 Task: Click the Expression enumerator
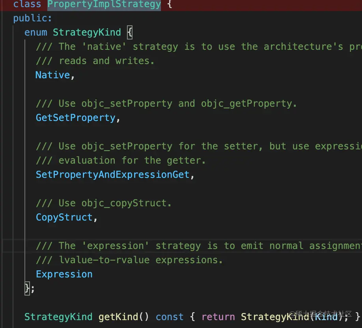tap(64, 274)
